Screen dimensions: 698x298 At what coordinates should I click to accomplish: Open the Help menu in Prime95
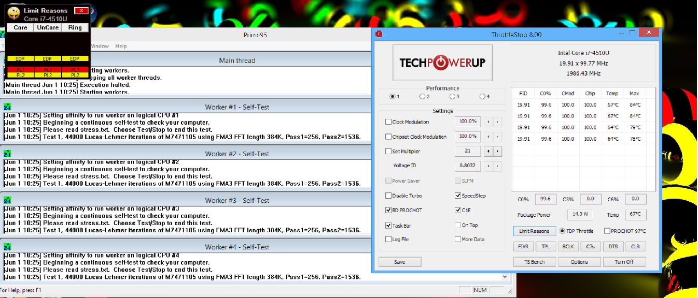(x=121, y=46)
